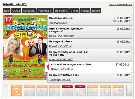Select August 8 calendar tile

tap(29, 91)
